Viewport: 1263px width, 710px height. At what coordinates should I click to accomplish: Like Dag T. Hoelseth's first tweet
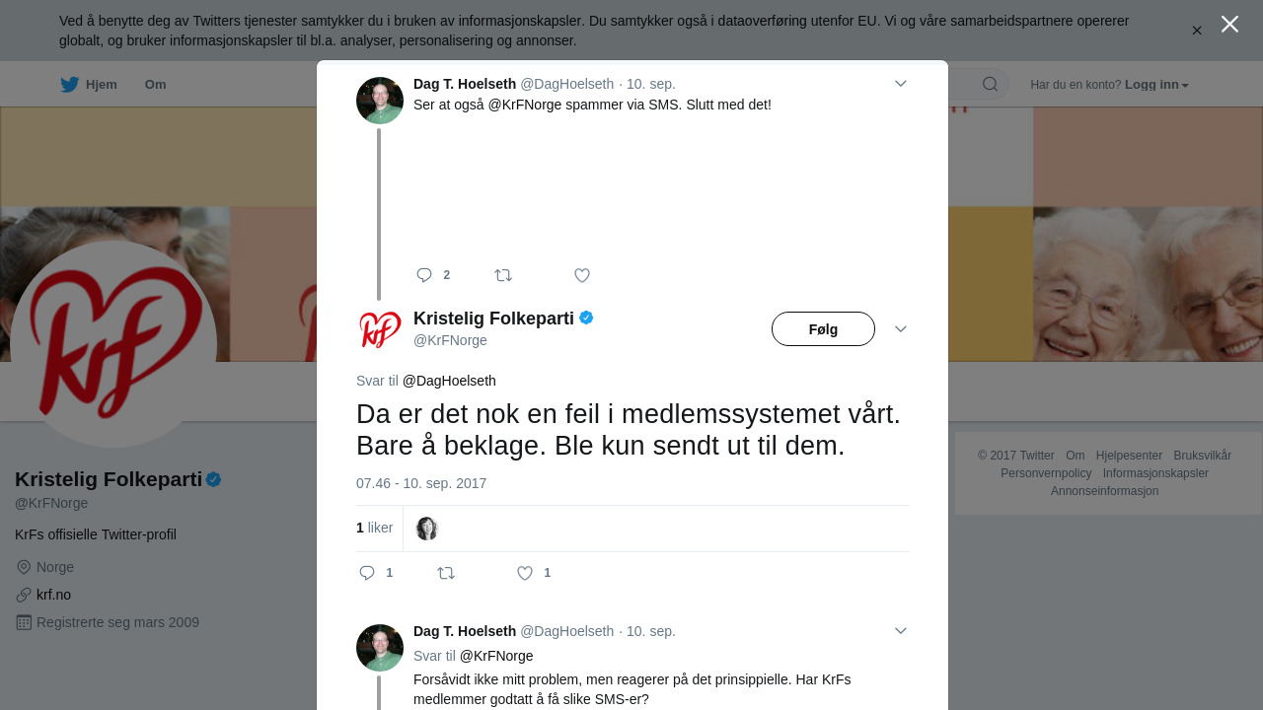click(x=582, y=275)
